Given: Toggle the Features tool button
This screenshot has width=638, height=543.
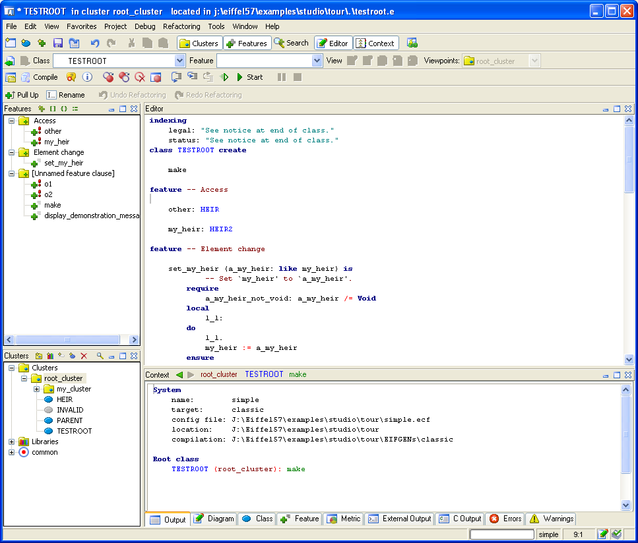Looking at the screenshot, I should pyautogui.click(x=247, y=43).
